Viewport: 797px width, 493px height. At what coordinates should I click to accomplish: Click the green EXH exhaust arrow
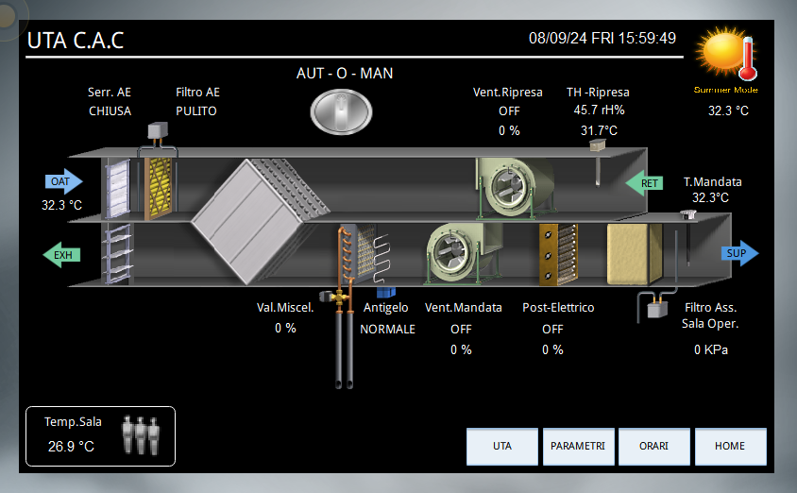point(62,255)
